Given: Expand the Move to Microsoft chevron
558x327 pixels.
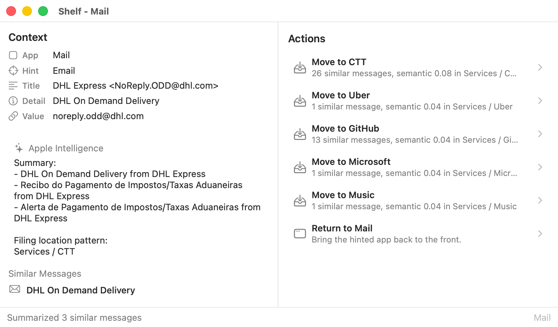Looking at the screenshot, I should [x=540, y=167].
